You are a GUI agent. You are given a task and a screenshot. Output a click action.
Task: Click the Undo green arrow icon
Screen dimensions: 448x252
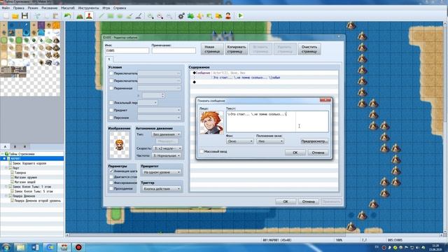67,16
